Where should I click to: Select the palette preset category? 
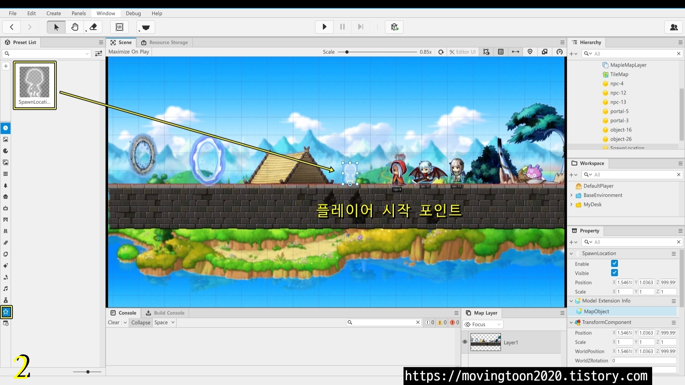pyautogui.click(x=6, y=151)
